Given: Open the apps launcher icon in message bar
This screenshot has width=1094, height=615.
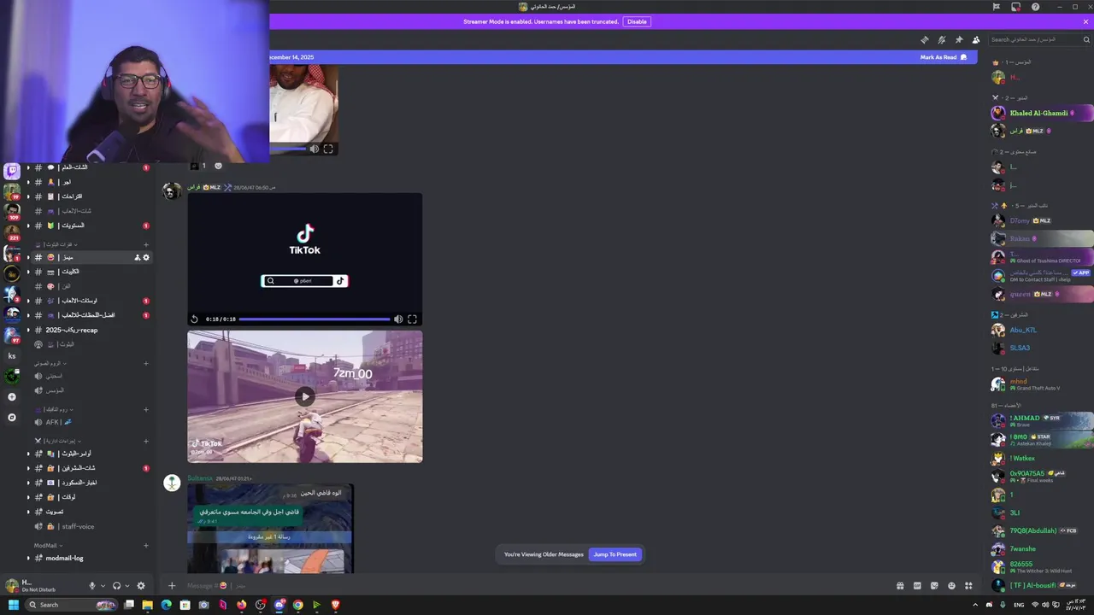Looking at the screenshot, I should [968, 586].
